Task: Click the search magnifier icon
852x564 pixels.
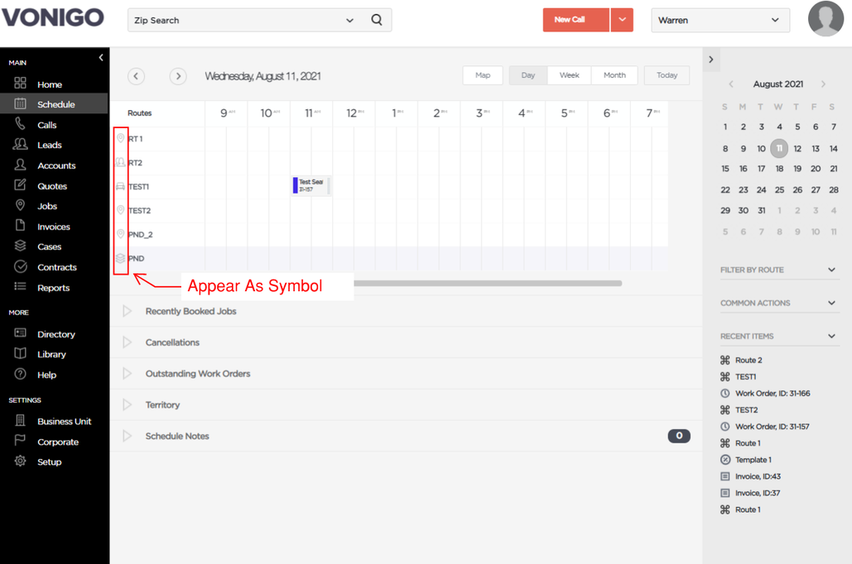Action: (x=377, y=20)
